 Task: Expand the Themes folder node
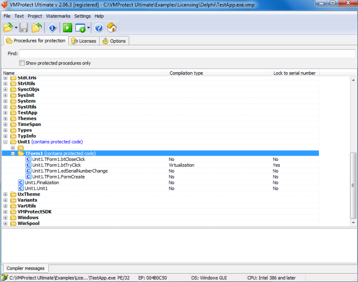pos(6,118)
